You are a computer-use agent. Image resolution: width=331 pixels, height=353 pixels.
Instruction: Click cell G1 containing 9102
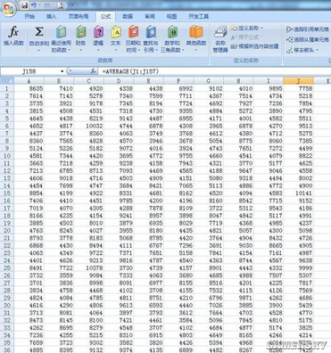tap(209, 88)
